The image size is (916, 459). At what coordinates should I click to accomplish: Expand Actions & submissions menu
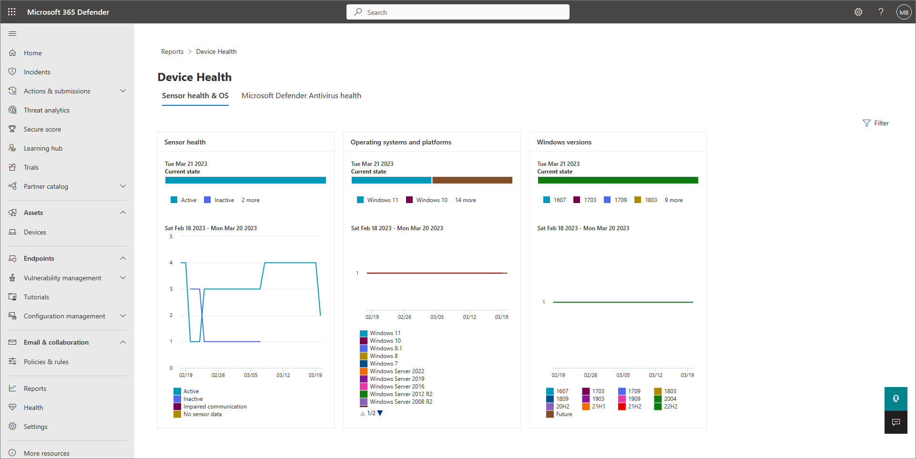point(122,91)
